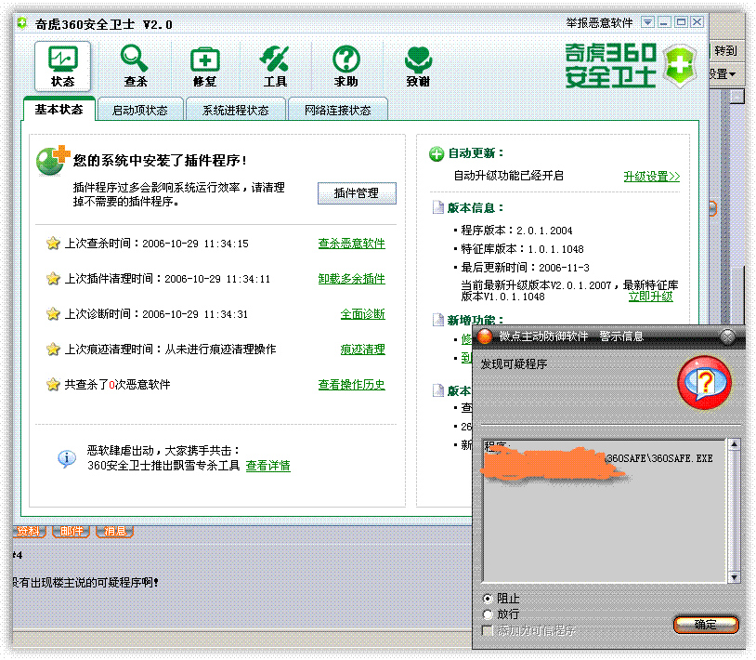This screenshot has width=756, height=660.
Task: Click the 微点 alert title bar orb icon
Action: tap(485, 337)
